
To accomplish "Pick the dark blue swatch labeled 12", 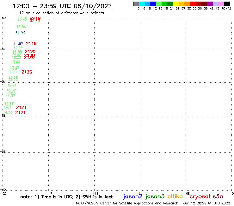I will 153,4.
